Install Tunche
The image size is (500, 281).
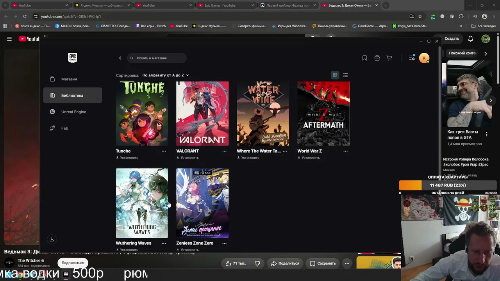127,158
